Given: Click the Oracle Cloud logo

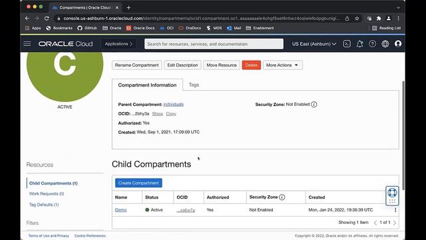Looking at the screenshot, I should coord(65,44).
